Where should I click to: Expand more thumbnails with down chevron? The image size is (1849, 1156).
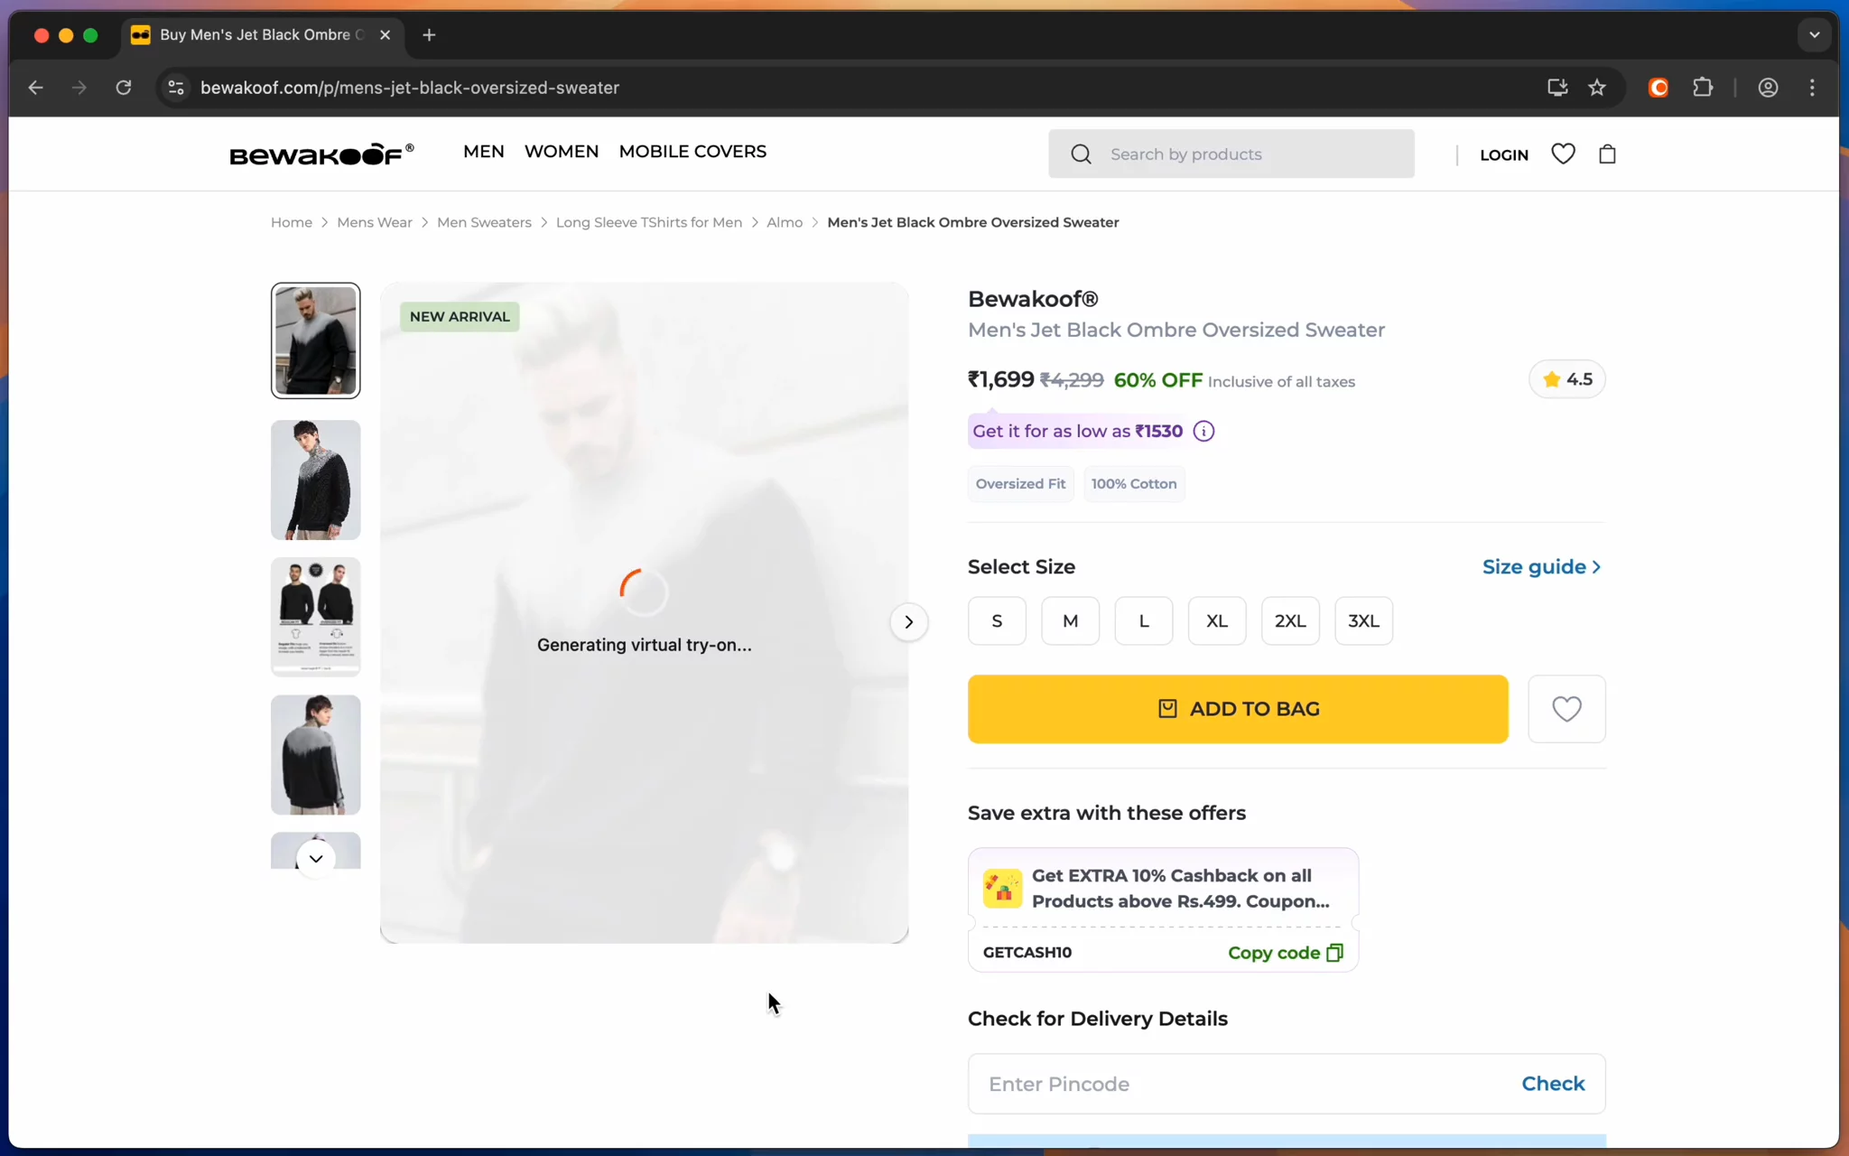click(316, 858)
